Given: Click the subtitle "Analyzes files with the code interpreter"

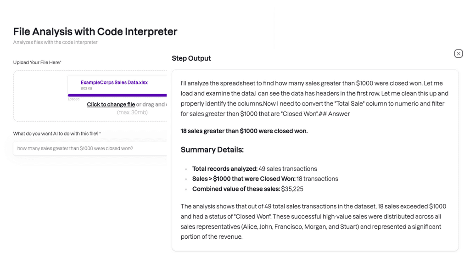Looking at the screenshot, I should pyautogui.click(x=55, y=42).
